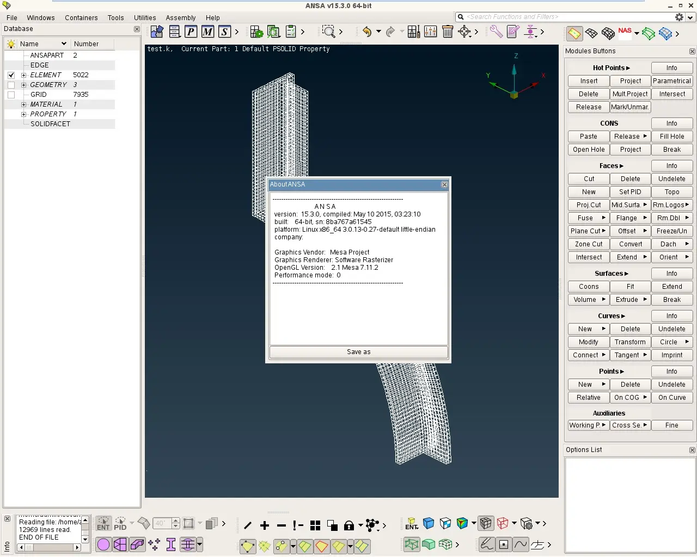Open the NAS deck dropdown arrow
Viewport: 697px width, 557px height.
click(x=637, y=33)
